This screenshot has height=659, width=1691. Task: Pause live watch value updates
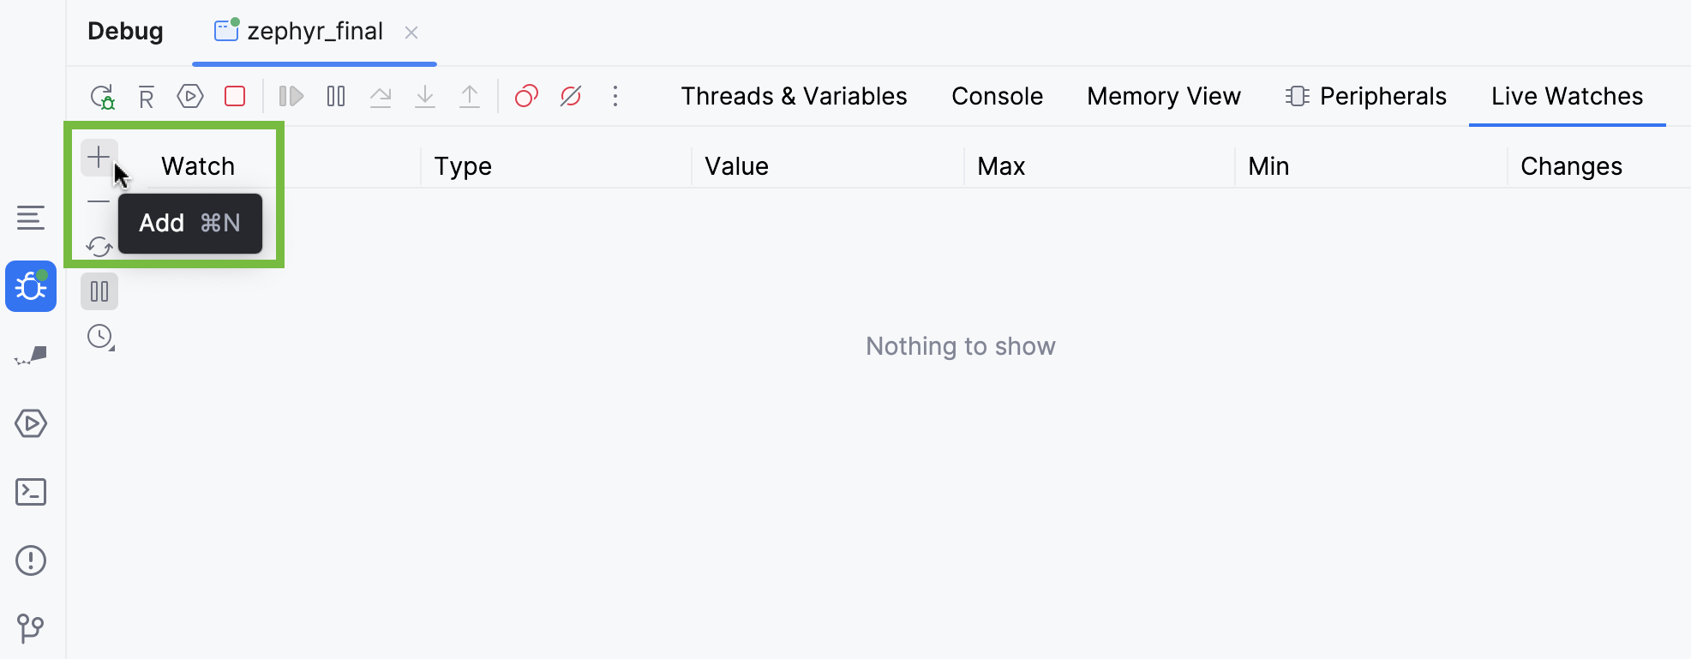pyautogui.click(x=99, y=291)
